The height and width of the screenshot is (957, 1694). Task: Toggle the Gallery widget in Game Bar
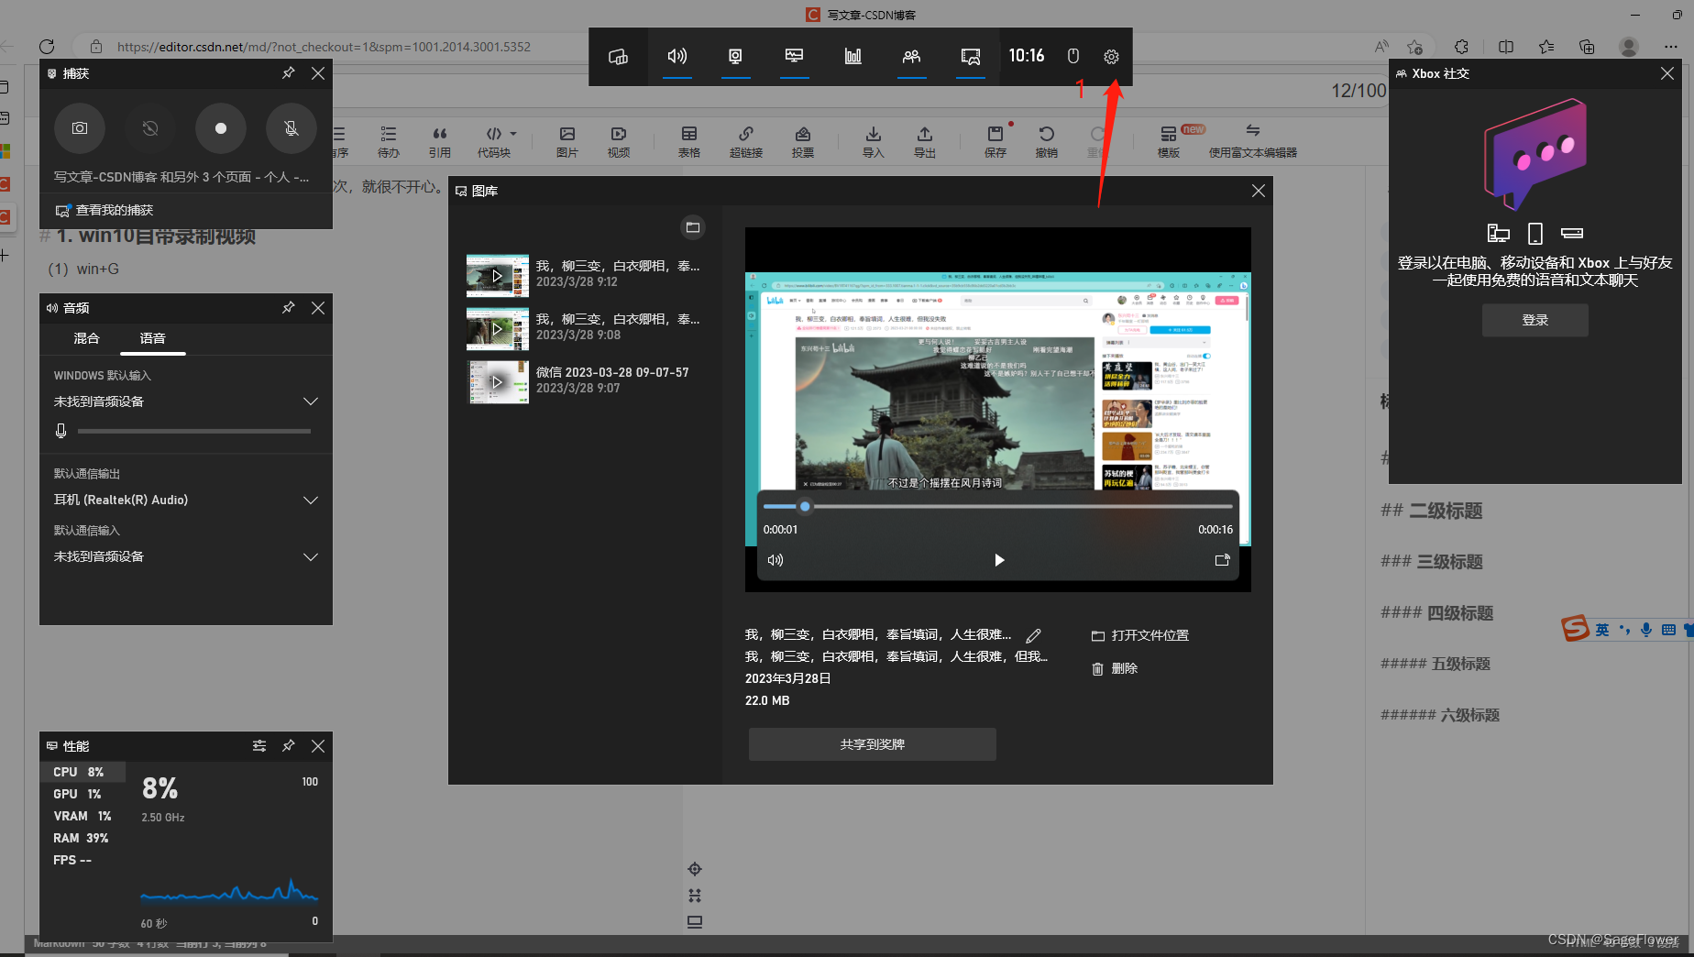point(971,57)
